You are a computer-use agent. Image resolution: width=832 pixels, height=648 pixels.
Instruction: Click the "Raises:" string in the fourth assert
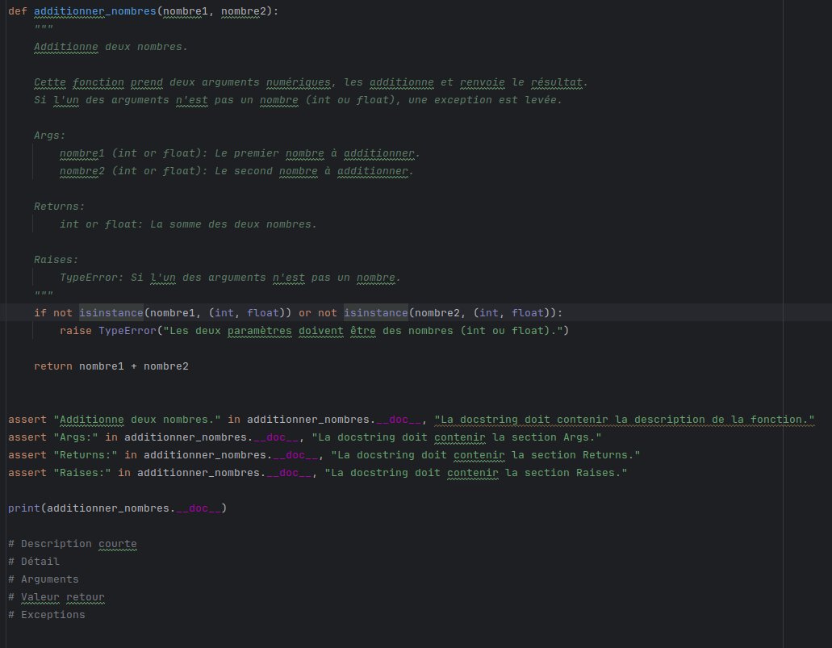pos(82,473)
